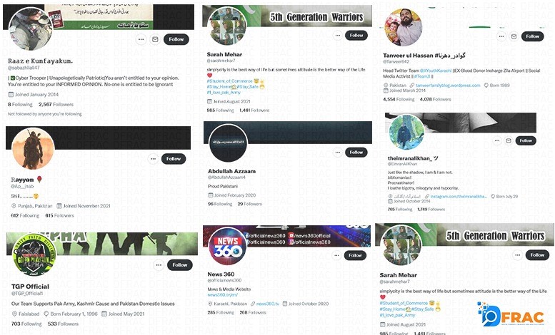Open TGP Official profile avatar

point(34,254)
